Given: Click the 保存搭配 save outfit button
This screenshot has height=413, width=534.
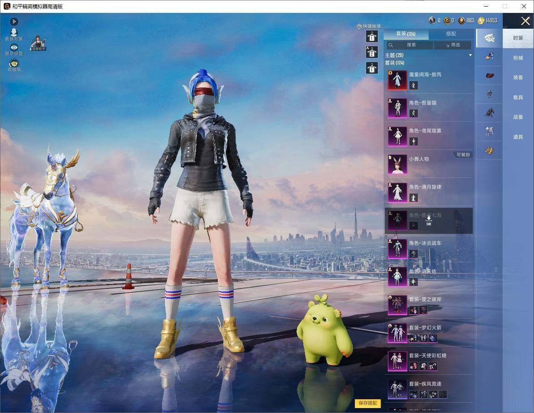Looking at the screenshot, I should [368, 403].
